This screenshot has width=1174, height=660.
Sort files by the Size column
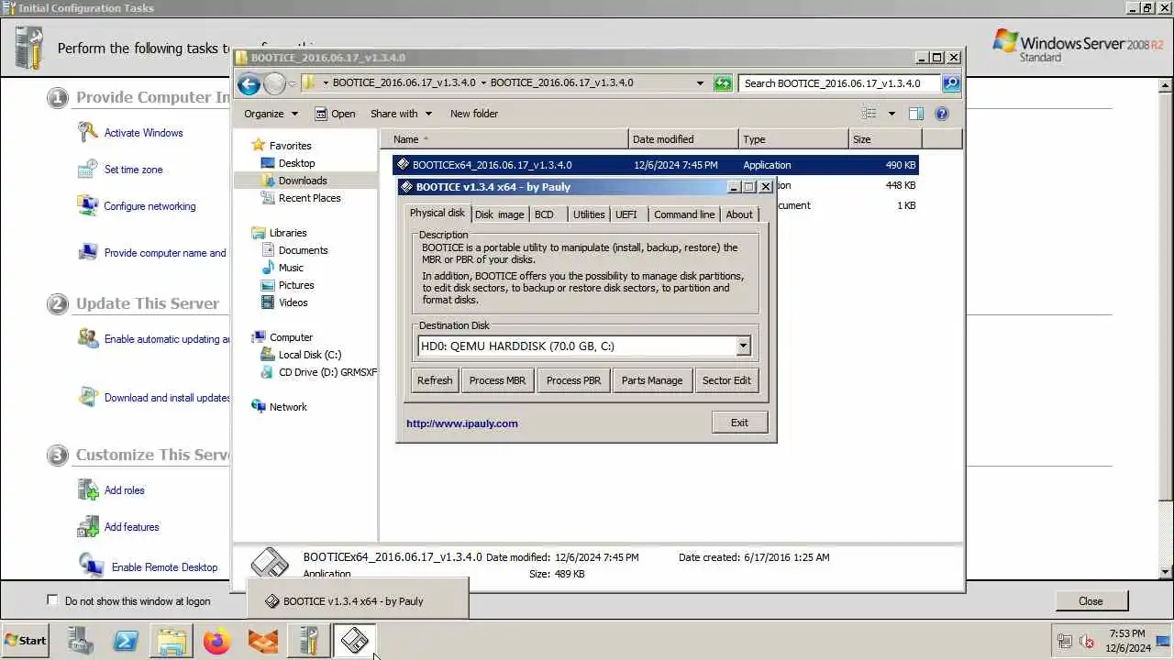885,139
